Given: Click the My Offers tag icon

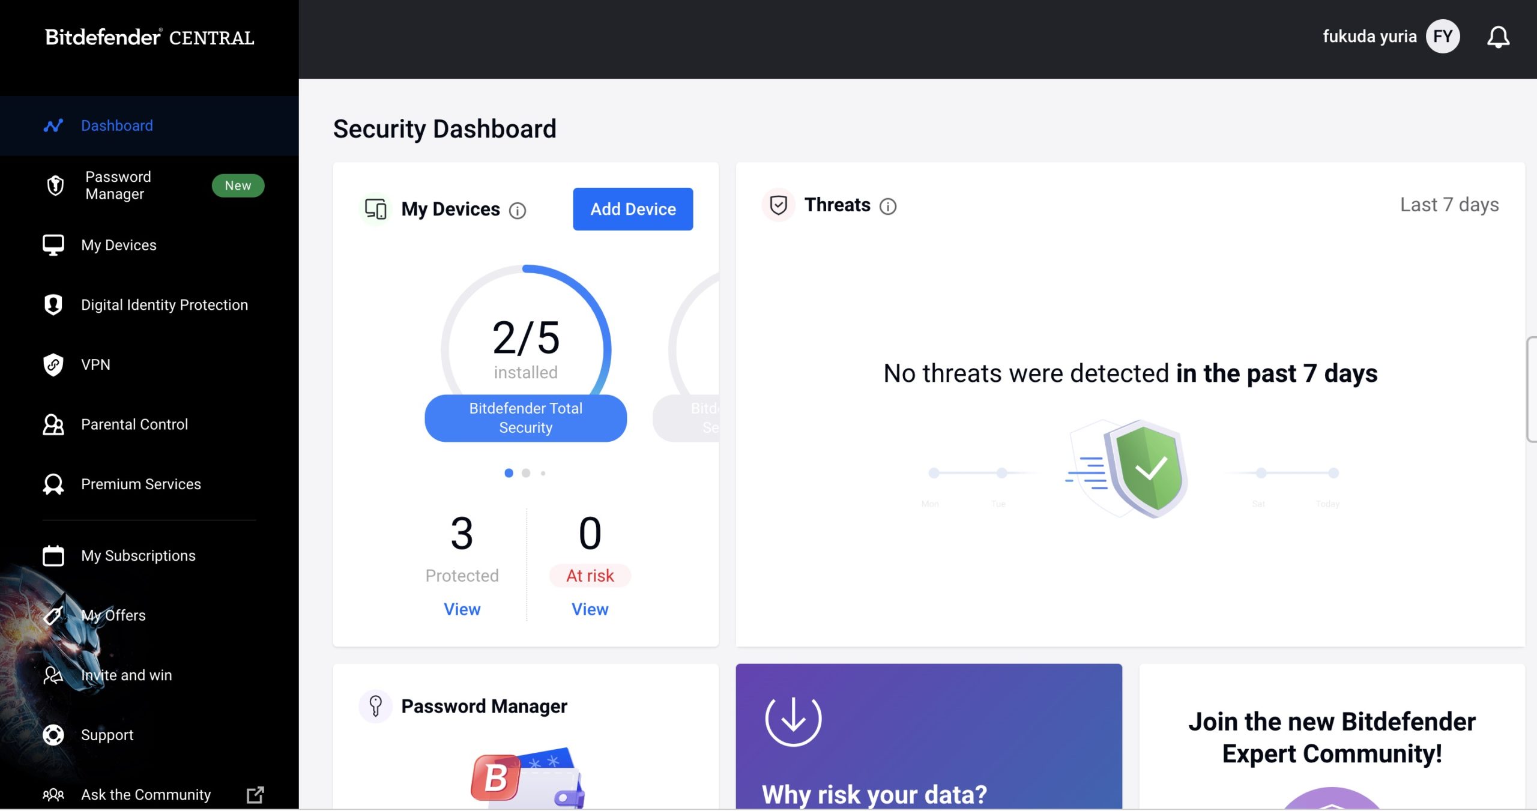Looking at the screenshot, I should tap(53, 615).
